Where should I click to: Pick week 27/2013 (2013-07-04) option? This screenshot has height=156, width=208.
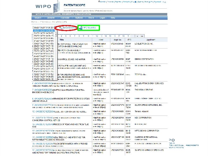(x=44, y=51)
